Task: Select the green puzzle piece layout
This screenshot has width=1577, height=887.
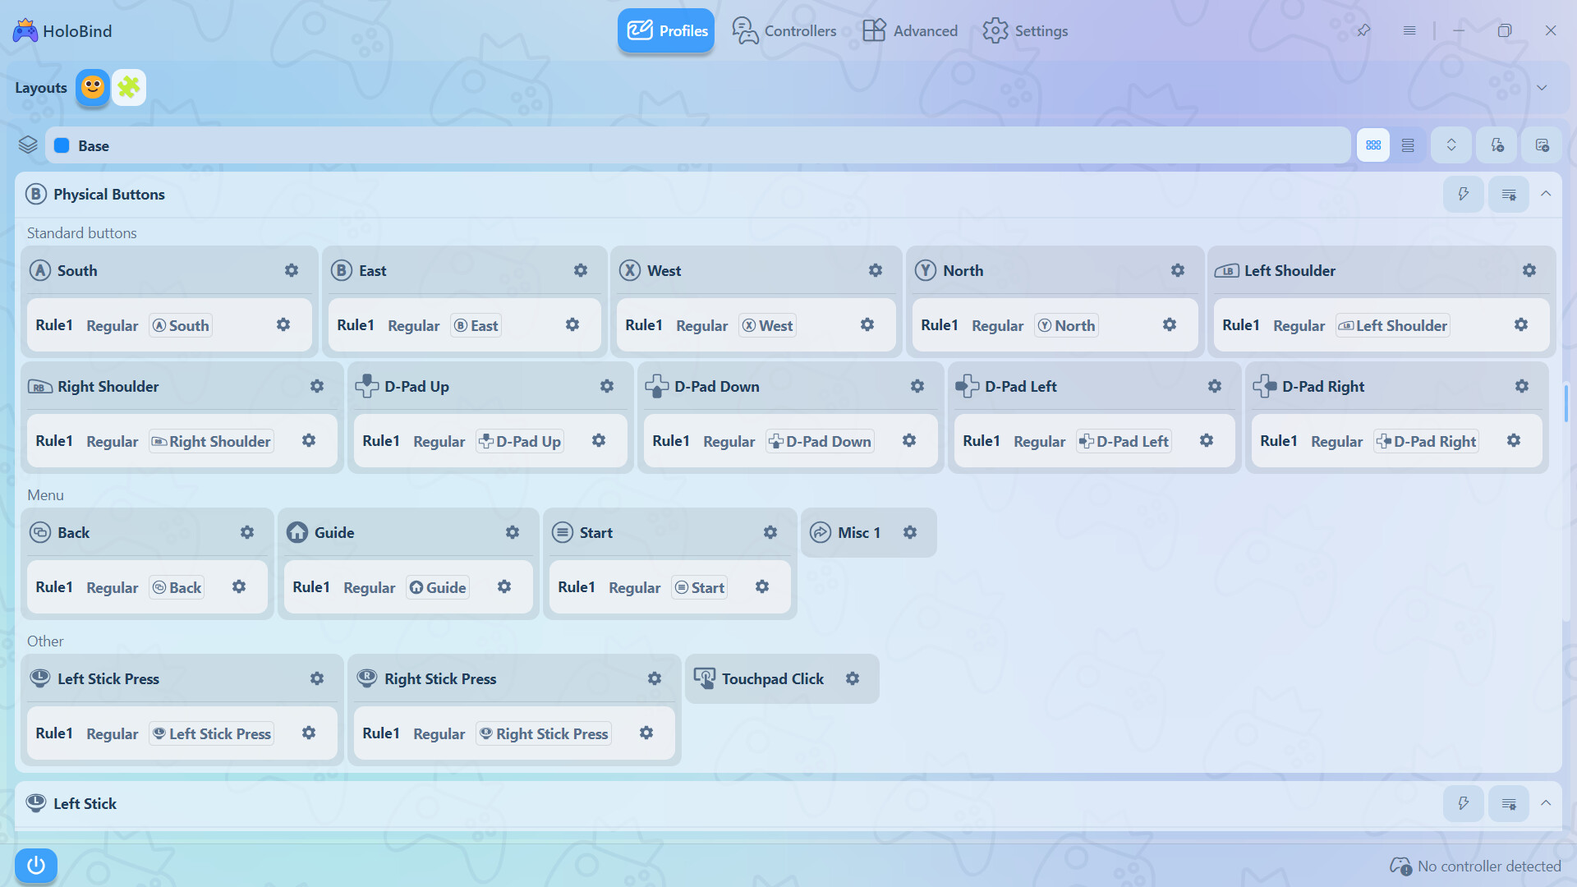Action: tap(129, 87)
